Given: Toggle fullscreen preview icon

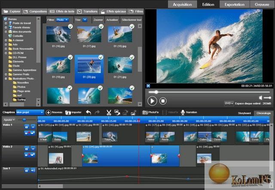Looking at the screenshot, I should [148, 86].
